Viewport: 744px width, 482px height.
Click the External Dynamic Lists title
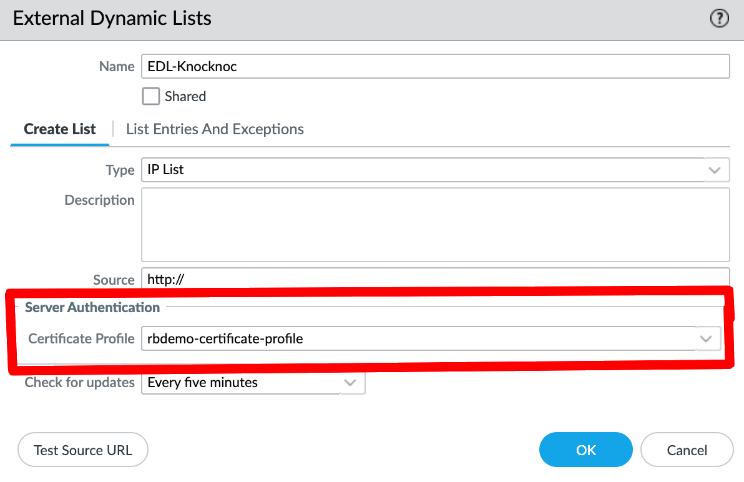[112, 19]
